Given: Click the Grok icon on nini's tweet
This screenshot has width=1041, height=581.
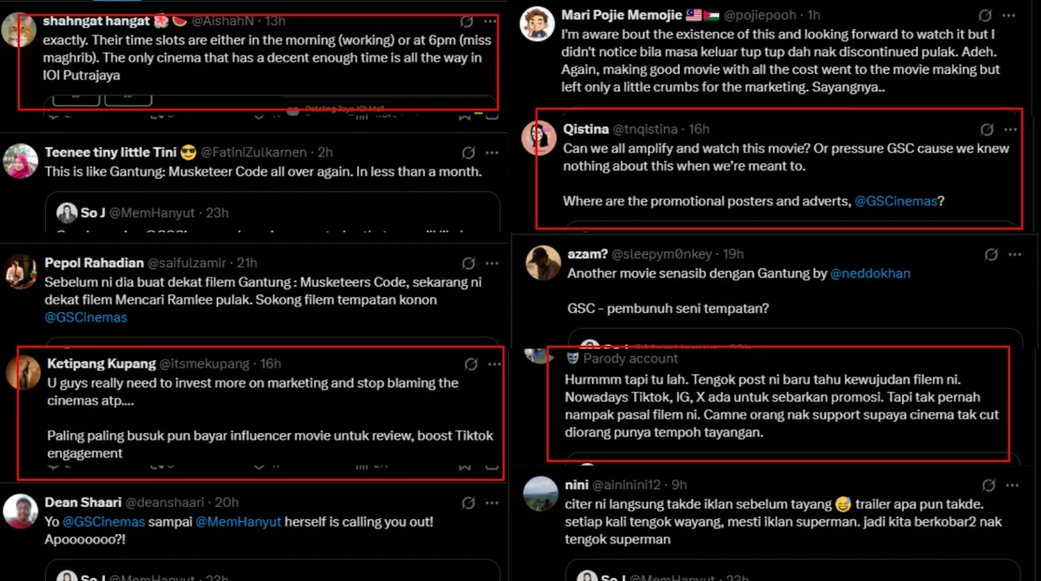Looking at the screenshot, I should coord(988,484).
